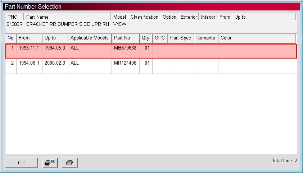Click the Color column header
Viewport: 303px width, 173px height.
pyautogui.click(x=257, y=38)
